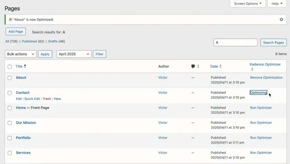The image size is (290, 164).
Task: Switch to the Drafts filter view
Action: (x=53, y=41)
